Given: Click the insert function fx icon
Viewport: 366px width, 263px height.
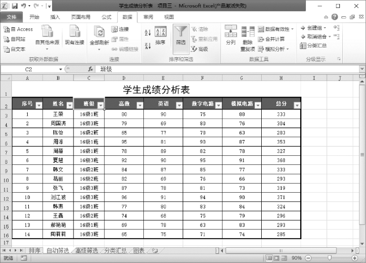Looking at the screenshot, I should pyautogui.click(x=91, y=69).
